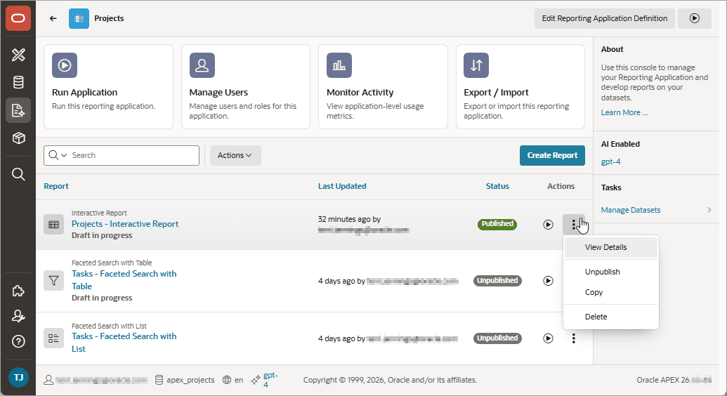This screenshot has height=396, width=727.
Task: Open the Actions dropdown menu
Action: (235, 155)
